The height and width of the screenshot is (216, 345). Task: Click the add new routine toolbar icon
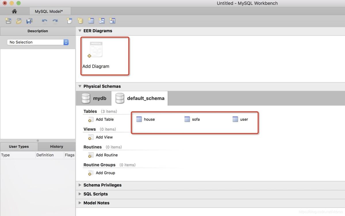point(112,21)
